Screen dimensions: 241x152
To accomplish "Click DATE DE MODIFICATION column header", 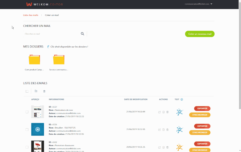I will coord(136,99).
